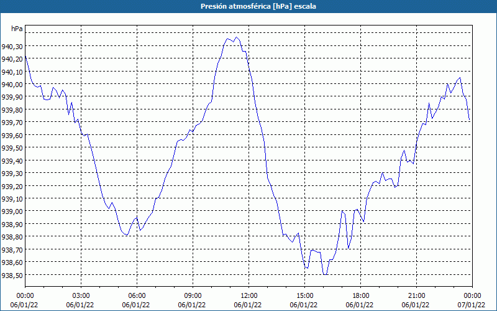This screenshot has height=311, width=497.
Task: Click the 940,00 pressure value label
Action: click(12, 85)
